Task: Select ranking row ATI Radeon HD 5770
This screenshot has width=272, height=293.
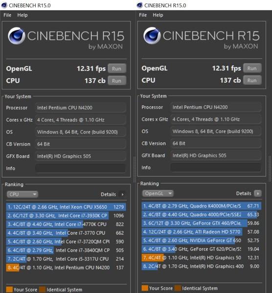Action: pyautogui.click(x=202, y=232)
